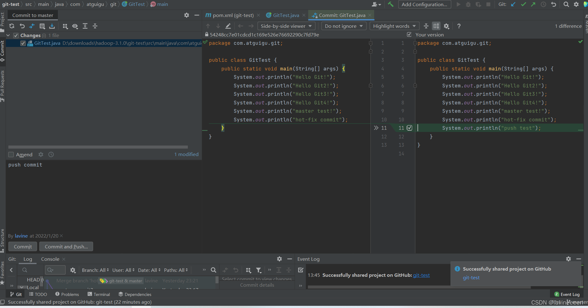Click the Git log search field
This screenshot has height=308, width=588.
[55, 270]
